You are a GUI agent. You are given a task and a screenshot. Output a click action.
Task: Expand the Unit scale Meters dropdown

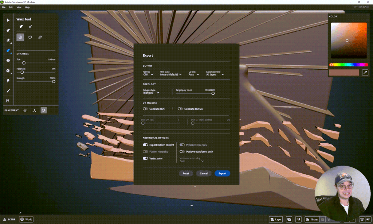point(171,74)
